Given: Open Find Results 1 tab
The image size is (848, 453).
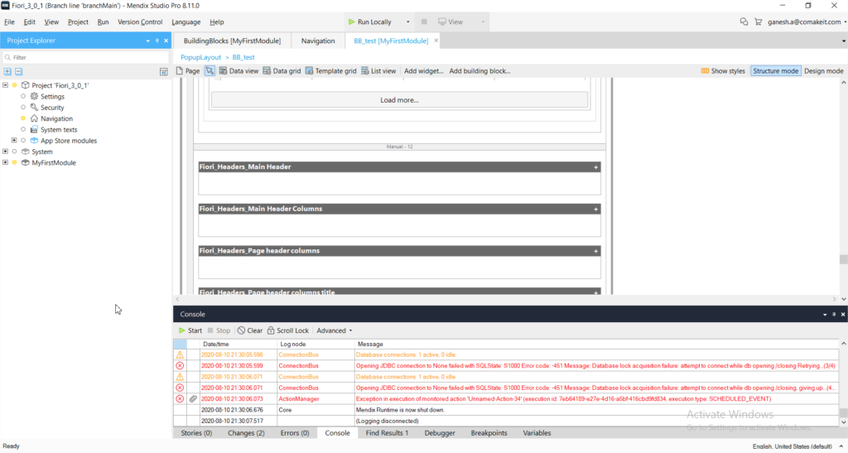Looking at the screenshot, I should [387, 433].
